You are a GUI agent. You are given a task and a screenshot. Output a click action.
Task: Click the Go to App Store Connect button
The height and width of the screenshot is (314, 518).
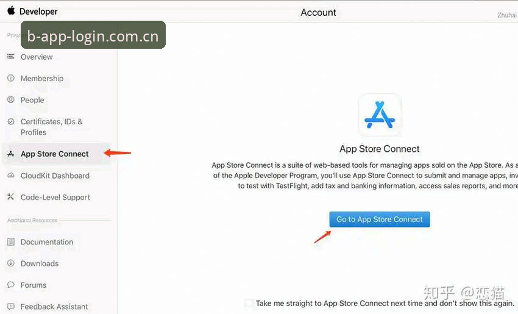[380, 219]
